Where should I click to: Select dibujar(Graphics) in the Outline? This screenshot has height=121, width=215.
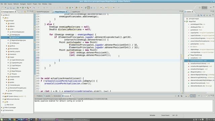pyautogui.click(x=196, y=72)
